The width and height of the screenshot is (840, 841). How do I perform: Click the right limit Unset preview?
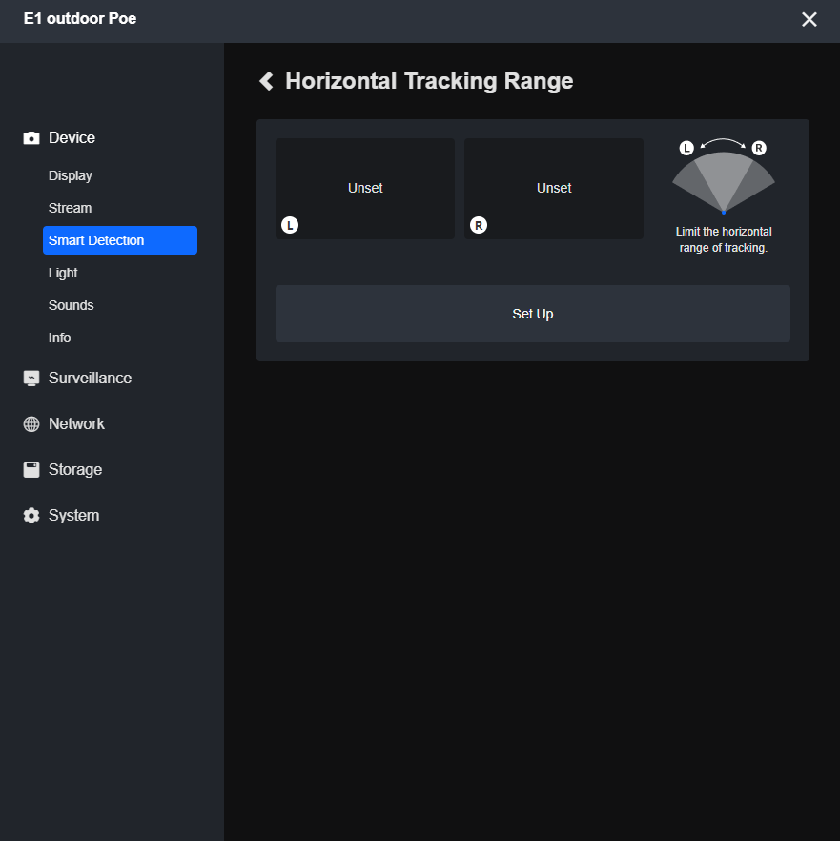(554, 189)
